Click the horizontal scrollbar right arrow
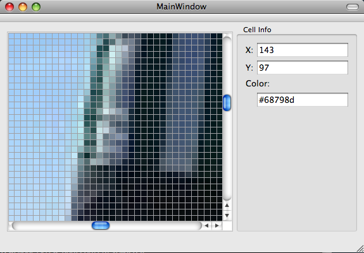364x253 pixels. click(x=217, y=225)
